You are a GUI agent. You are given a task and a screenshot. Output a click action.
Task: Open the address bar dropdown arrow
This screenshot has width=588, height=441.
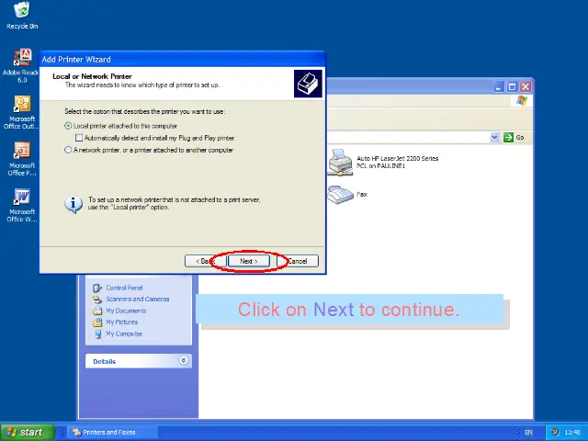pyautogui.click(x=494, y=137)
